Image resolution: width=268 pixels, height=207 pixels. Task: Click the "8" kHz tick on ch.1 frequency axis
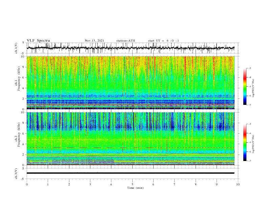coord(24,67)
